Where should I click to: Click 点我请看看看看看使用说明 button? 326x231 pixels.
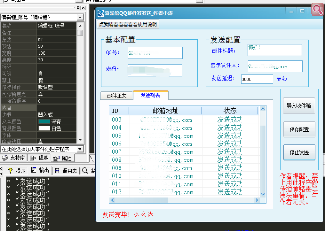pyautogui.click(x=128, y=25)
